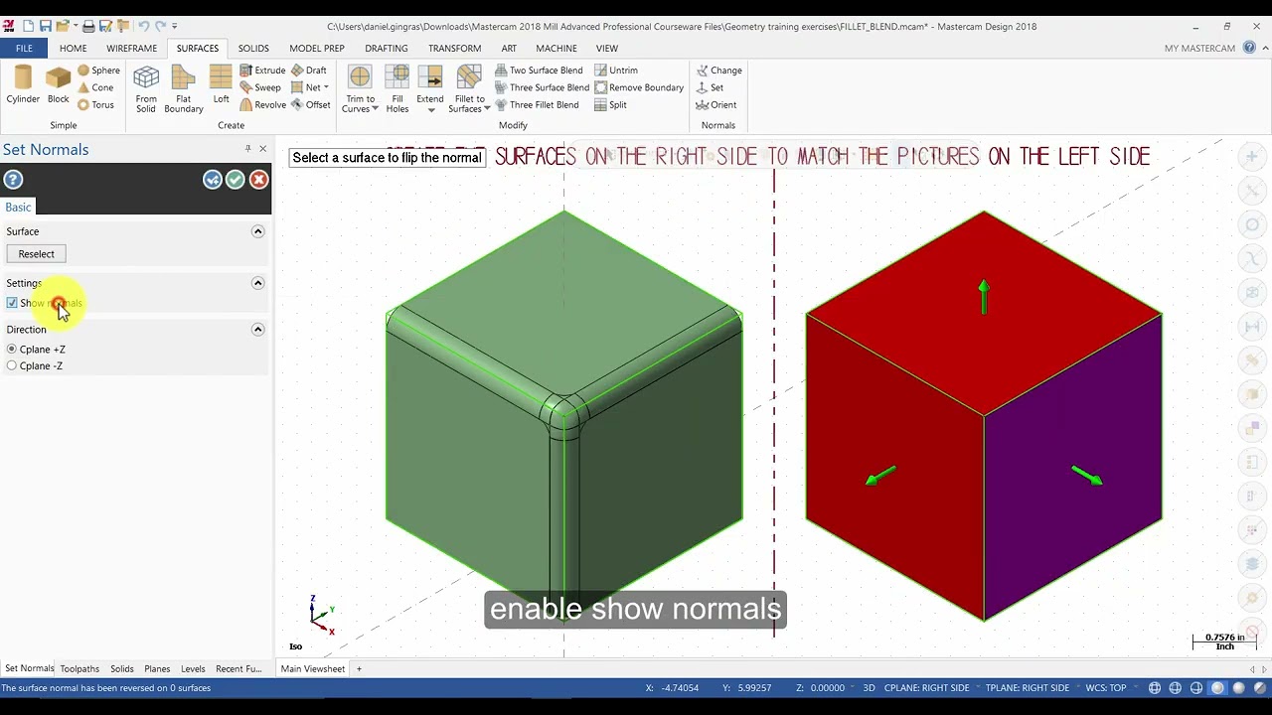Image resolution: width=1272 pixels, height=715 pixels.
Task: Undo last action in quick access toolbar
Action: click(x=143, y=26)
